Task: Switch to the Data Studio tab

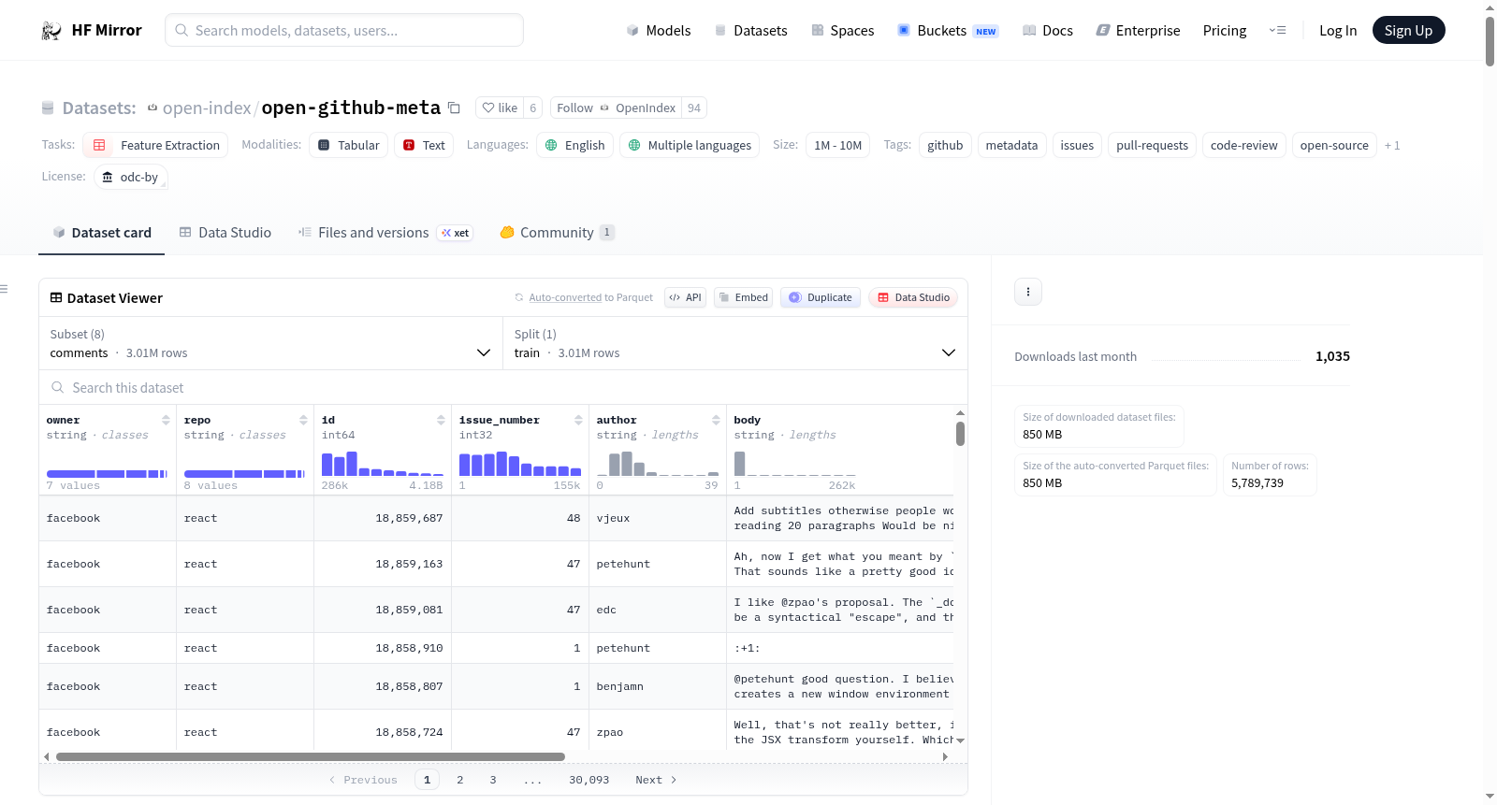Action: coord(225,233)
